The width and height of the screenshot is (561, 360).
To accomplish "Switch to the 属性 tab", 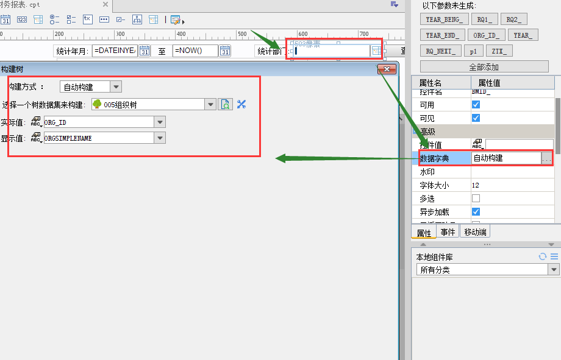I will click(424, 233).
